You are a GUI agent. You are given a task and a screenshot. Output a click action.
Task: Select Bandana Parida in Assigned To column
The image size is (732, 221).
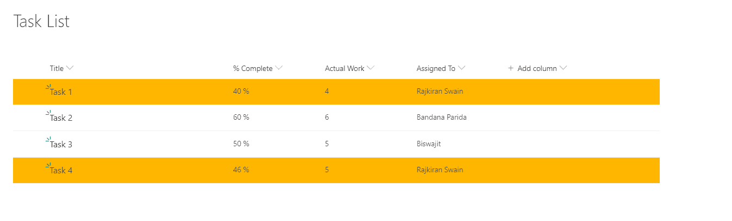pyautogui.click(x=441, y=117)
